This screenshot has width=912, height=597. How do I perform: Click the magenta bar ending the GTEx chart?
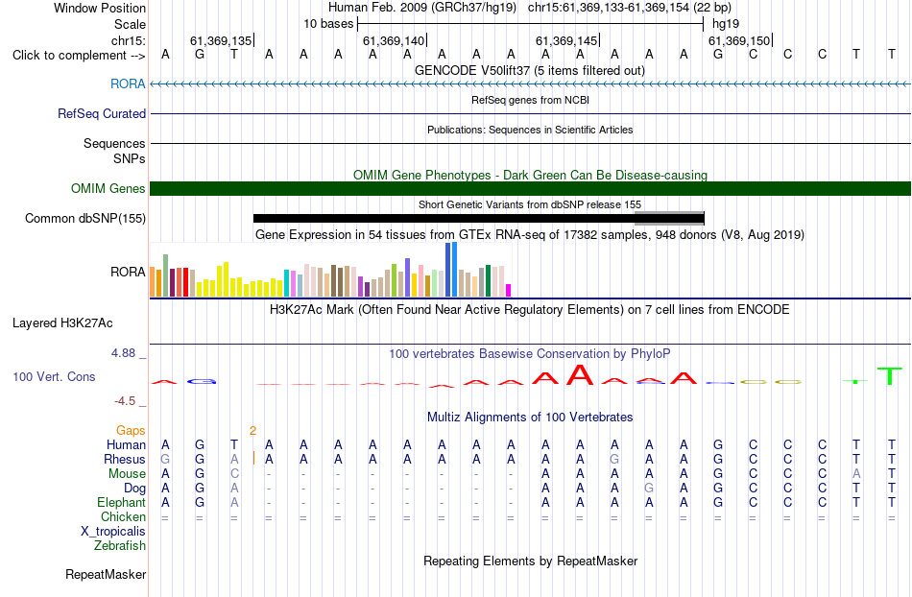click(508, 290)
